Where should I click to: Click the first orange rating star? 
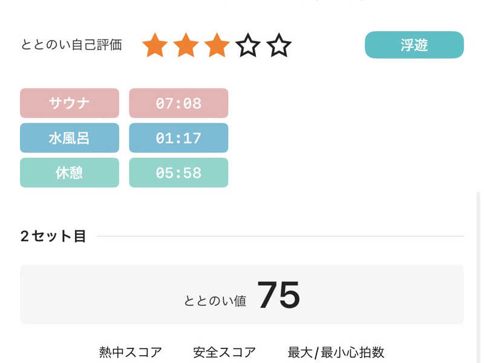coord(155,45)
